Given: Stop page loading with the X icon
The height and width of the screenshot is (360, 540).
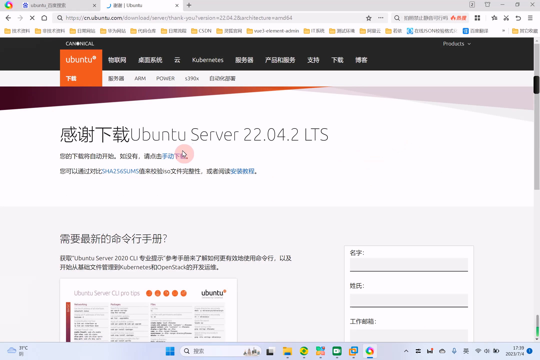Looking at the screenshot, I should click(x=32, y=18).
